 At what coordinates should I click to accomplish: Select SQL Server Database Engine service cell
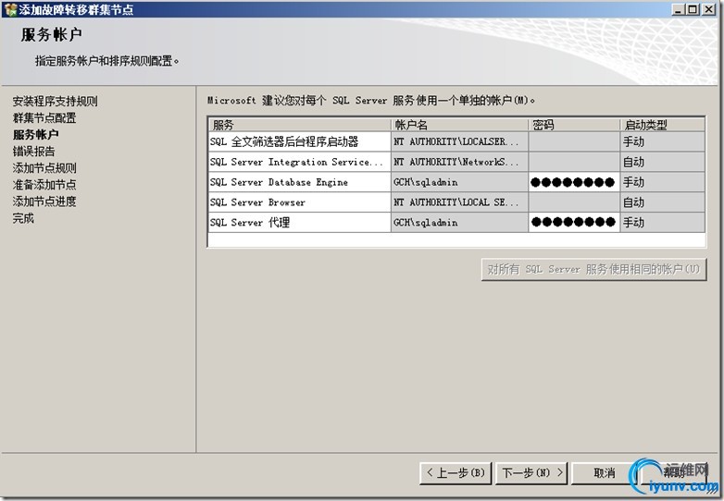pyautogui.click(x=299, y=182)
